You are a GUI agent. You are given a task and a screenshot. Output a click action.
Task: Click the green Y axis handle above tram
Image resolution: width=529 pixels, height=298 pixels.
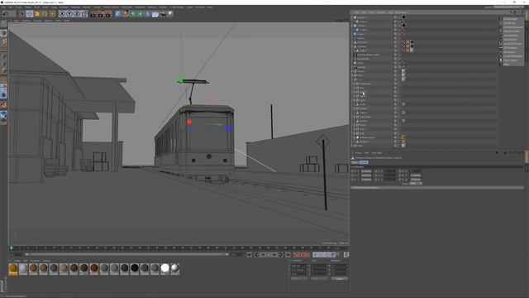click(180, 79)
